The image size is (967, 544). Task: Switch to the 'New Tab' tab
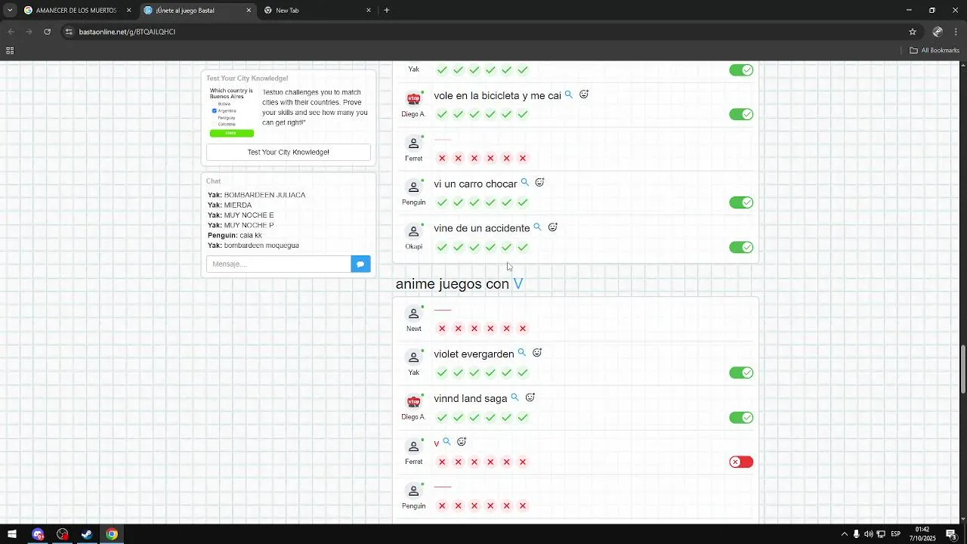[317, 11]
